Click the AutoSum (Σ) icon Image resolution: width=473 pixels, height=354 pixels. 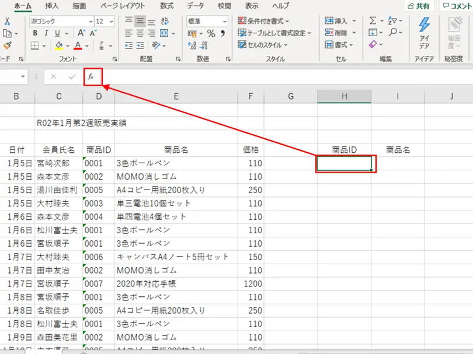tap(373, 20)
